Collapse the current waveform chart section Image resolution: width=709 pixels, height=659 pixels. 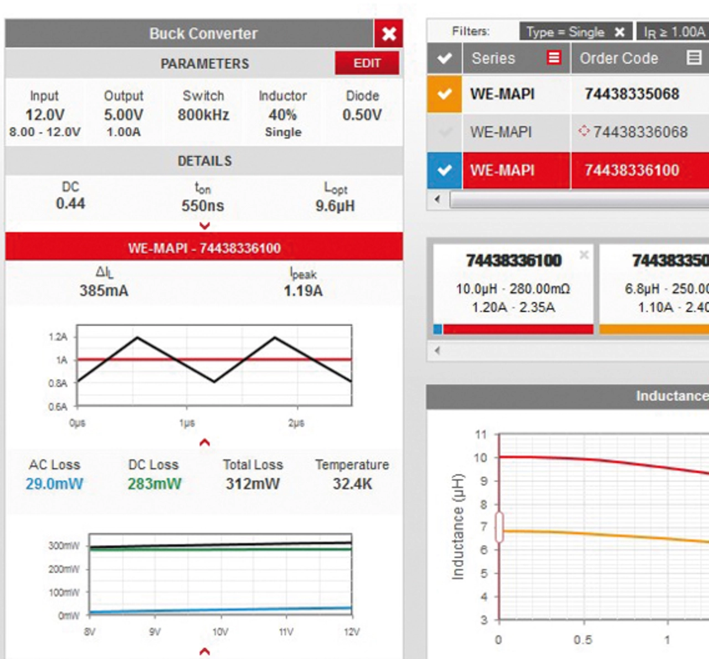tap(204, 442)
